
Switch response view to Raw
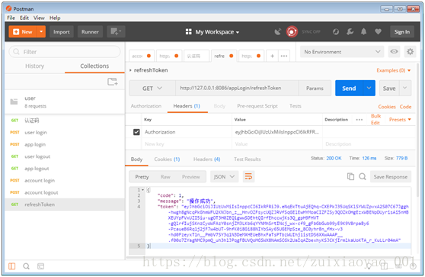point(165,177)
